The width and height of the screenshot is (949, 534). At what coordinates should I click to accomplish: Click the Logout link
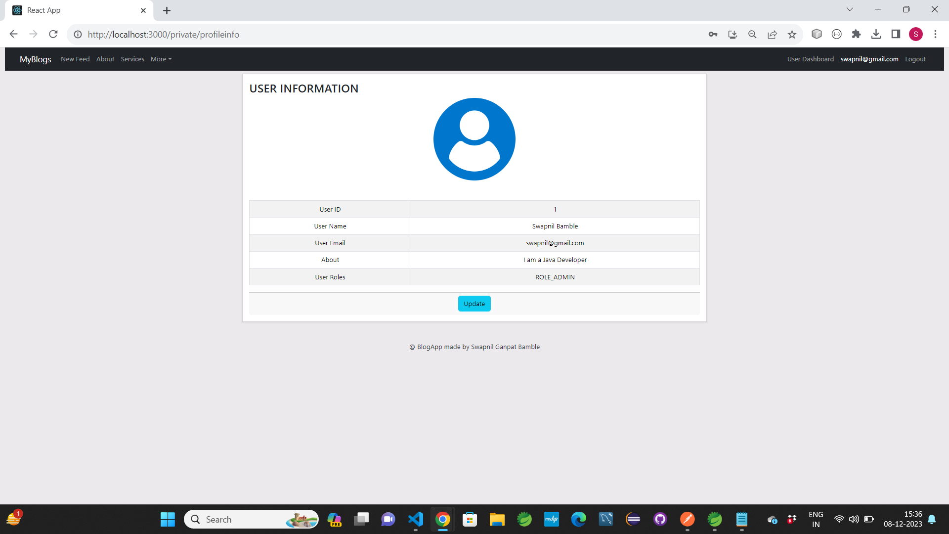click(x=915, y=59)
